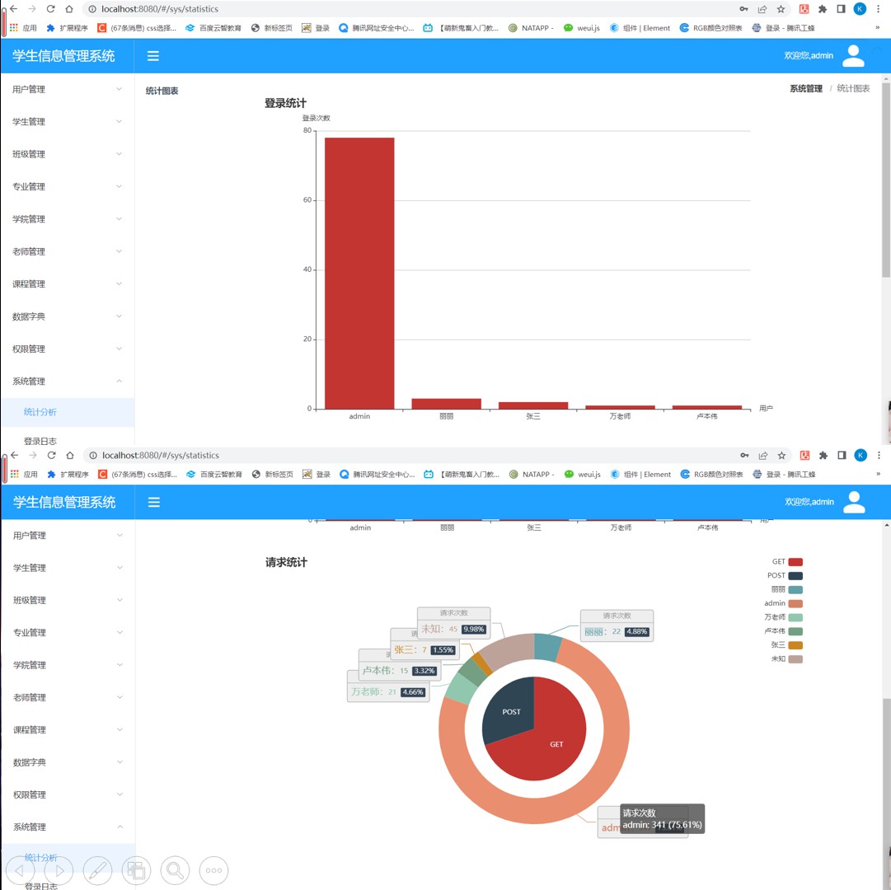Expand 老师管理 chevron in upper window sidebar
The height and width of the screenshot is (890, 891).
pos(119,251)
